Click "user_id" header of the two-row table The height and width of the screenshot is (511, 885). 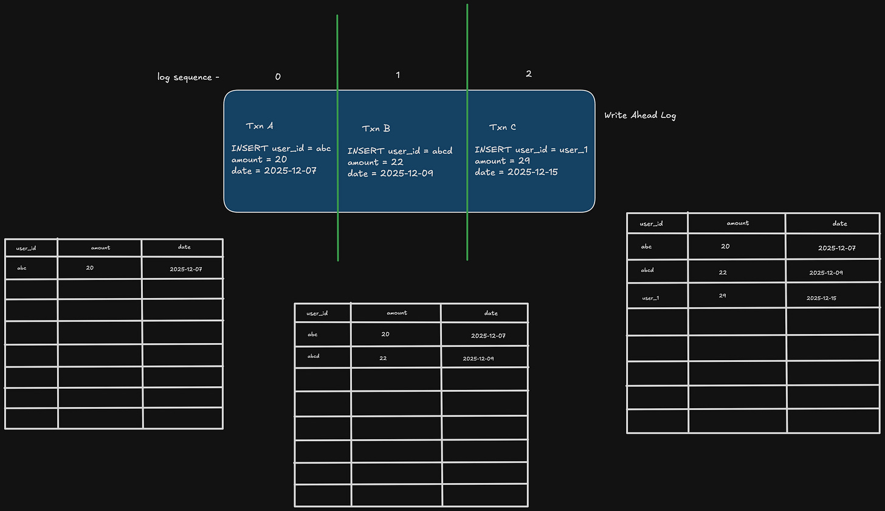[x=317, y=313]
